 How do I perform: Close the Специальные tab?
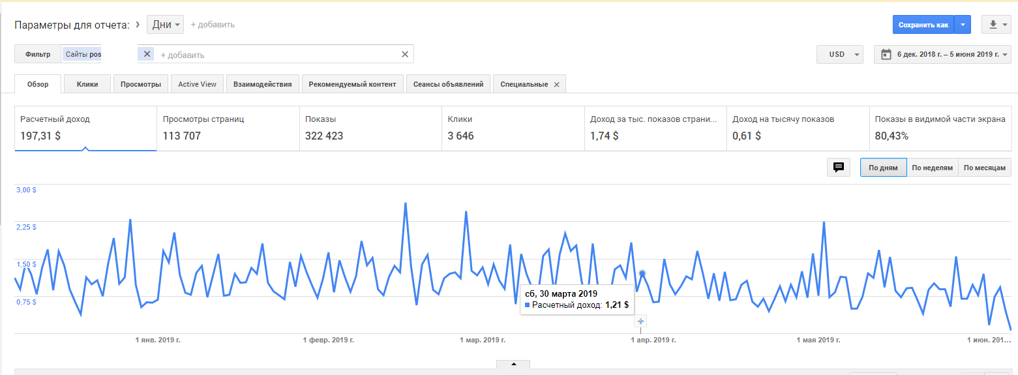coord(556,84)
